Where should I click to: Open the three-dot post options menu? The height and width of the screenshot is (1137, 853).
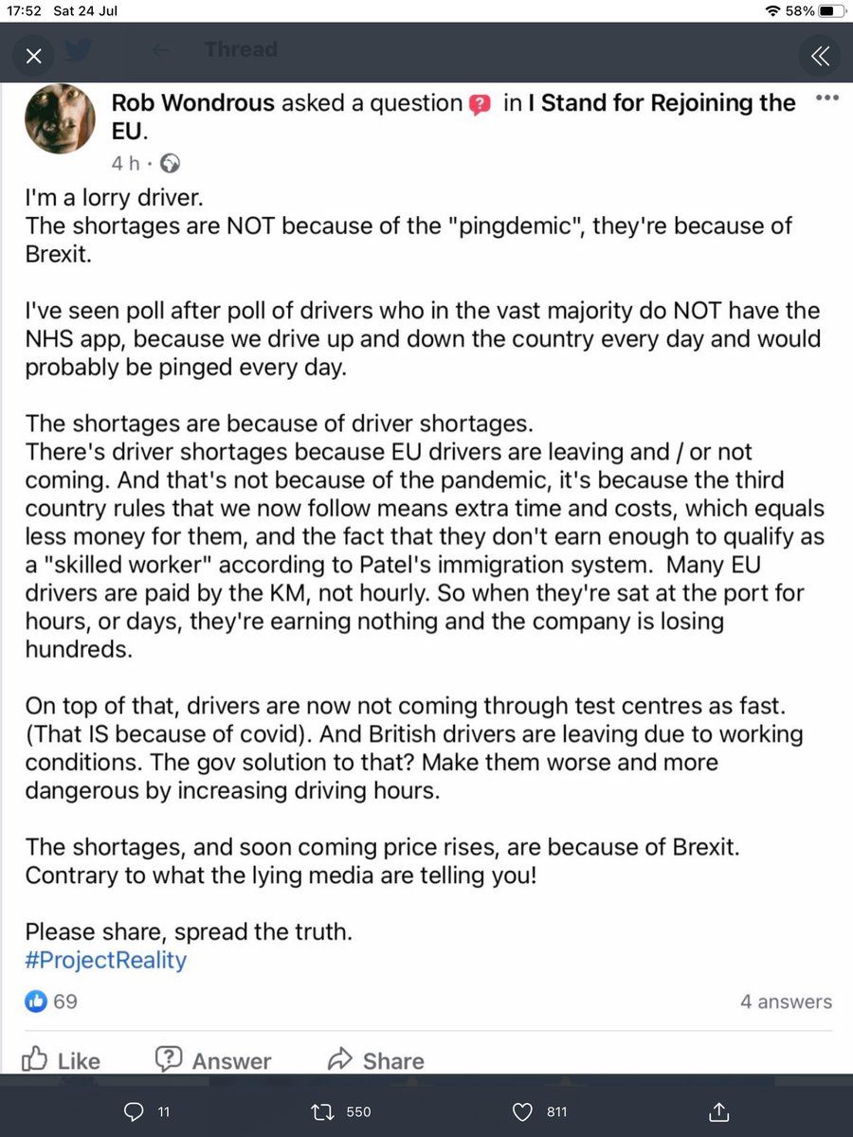click(x=826, y=99)
